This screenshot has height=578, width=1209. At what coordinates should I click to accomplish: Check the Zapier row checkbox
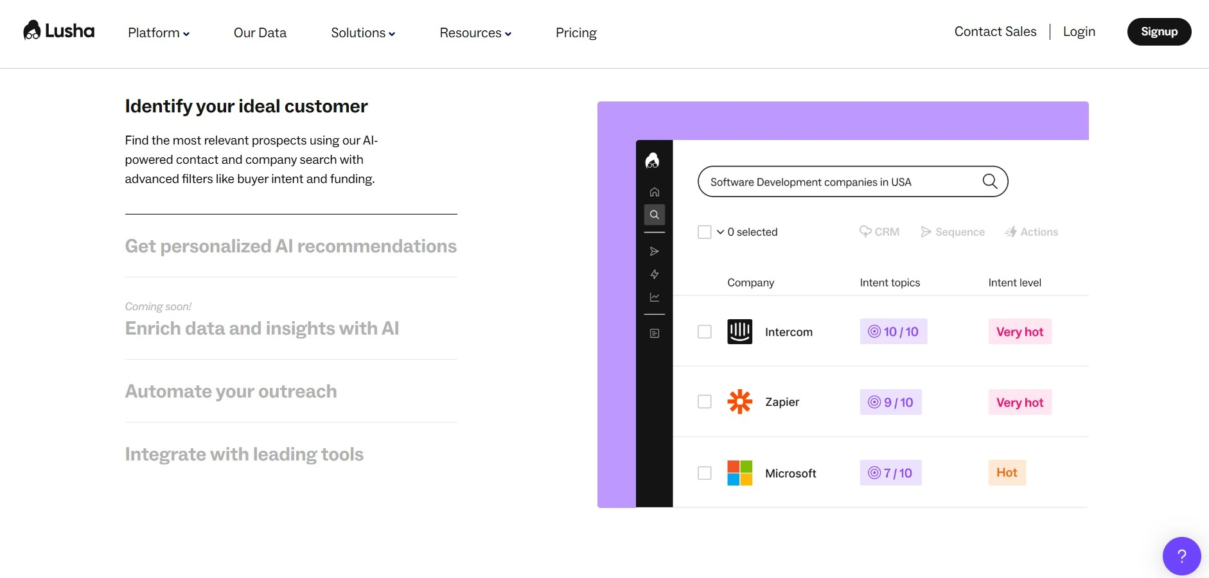[705, 401]
